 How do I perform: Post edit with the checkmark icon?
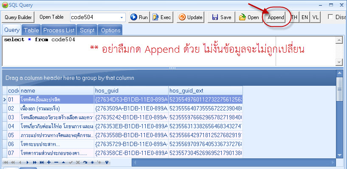pos(71,162)
